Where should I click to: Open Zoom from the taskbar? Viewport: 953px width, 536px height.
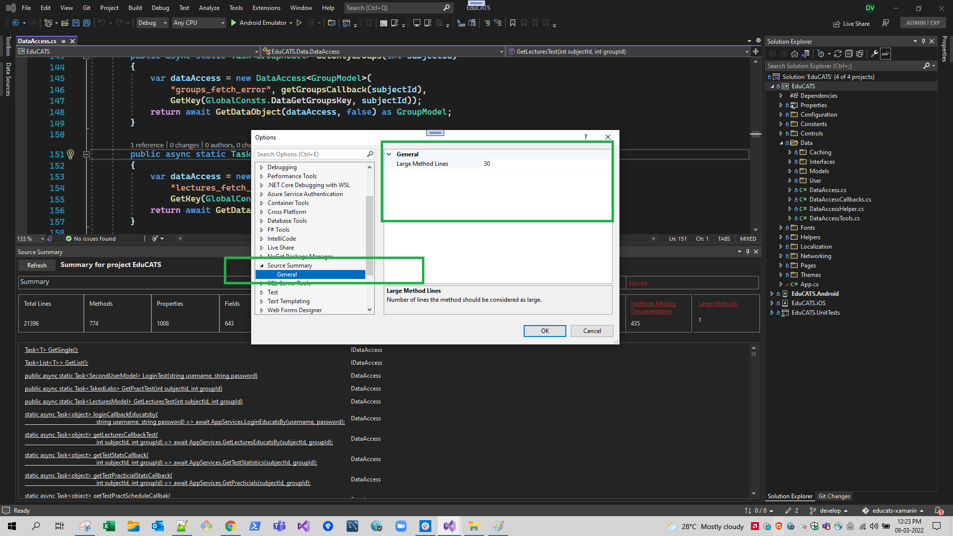pyautogui.click(x=401, y=526)
